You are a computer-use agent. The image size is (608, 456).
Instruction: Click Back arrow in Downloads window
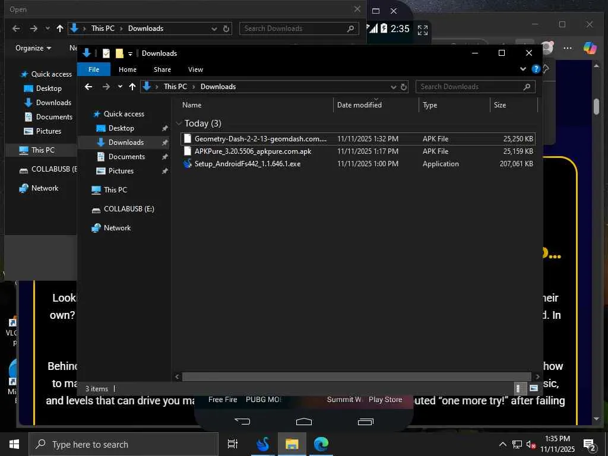(x=88, y=87)
